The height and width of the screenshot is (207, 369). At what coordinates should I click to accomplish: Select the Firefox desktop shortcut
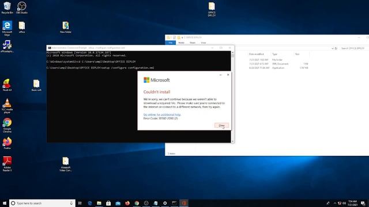tap(7, 143)
